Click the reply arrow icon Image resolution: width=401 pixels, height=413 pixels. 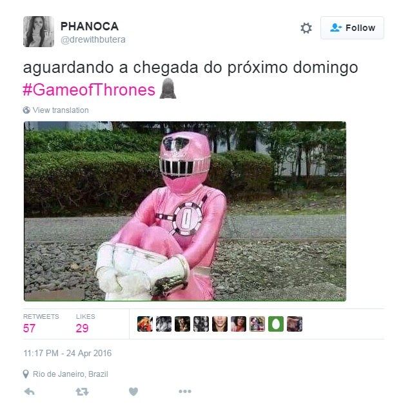29,392
